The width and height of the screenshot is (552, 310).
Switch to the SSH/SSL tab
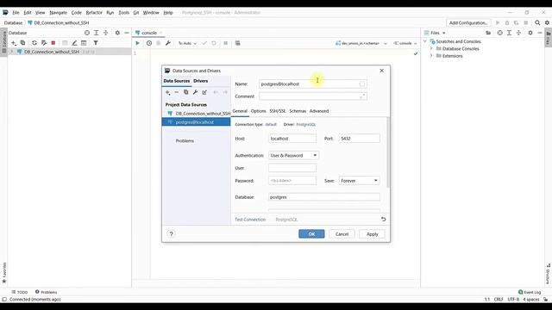[278, 111]
